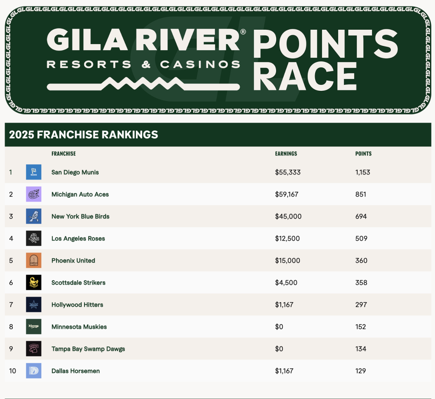The image size is (435, 399).
Task: Click the Earnings column header
Action: [286, 154]
